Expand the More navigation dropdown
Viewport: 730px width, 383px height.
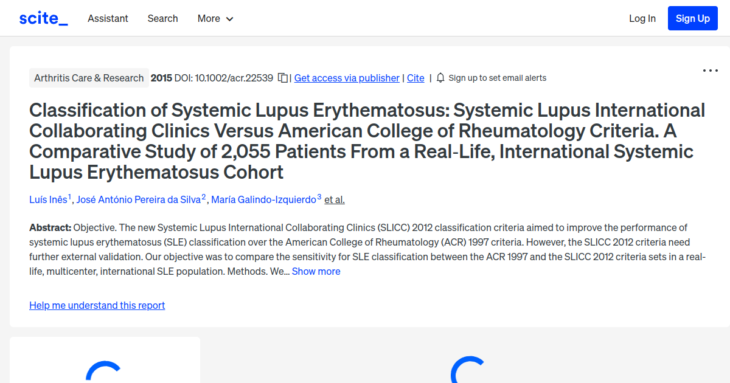tap(215, 18)
